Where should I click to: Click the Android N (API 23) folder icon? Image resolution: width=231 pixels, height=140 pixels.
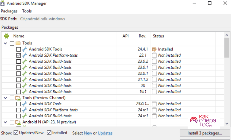(18, 122)
